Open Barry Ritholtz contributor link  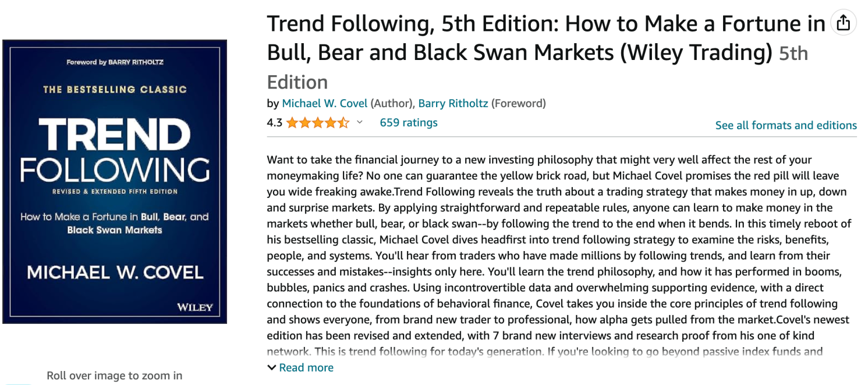pyautogui.click(x=453, y=103)
